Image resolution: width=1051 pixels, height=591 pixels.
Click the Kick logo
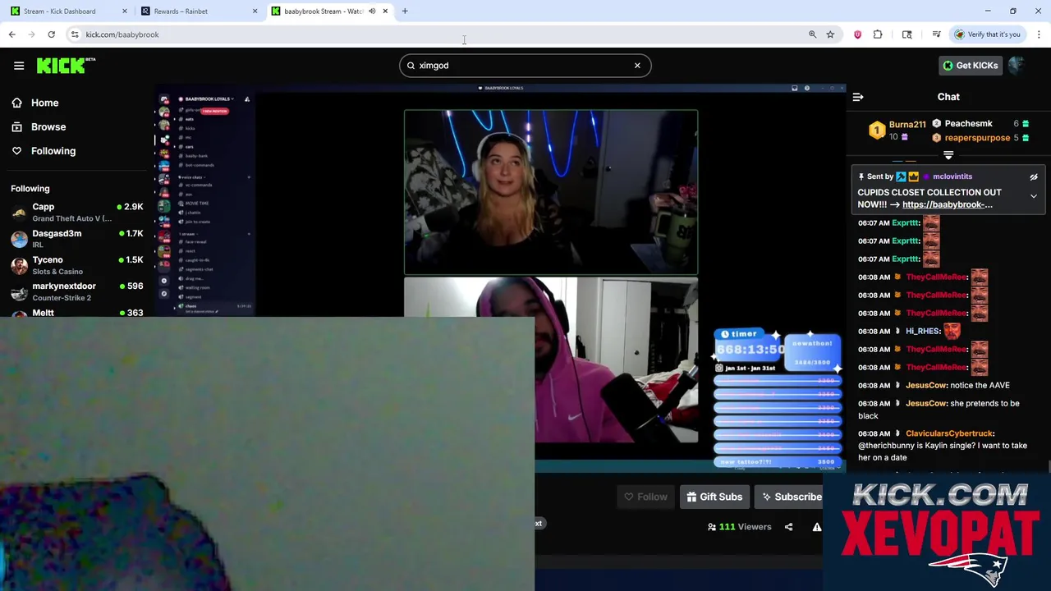[x=66, y=66]
